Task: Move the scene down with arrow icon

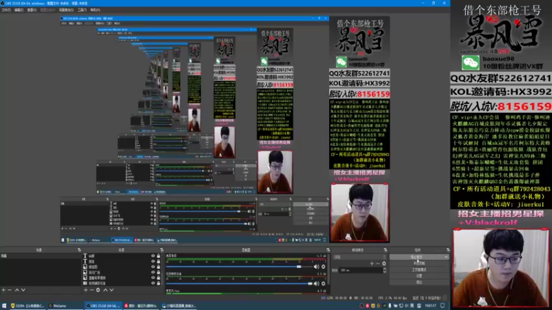Action: pos(23,290)
